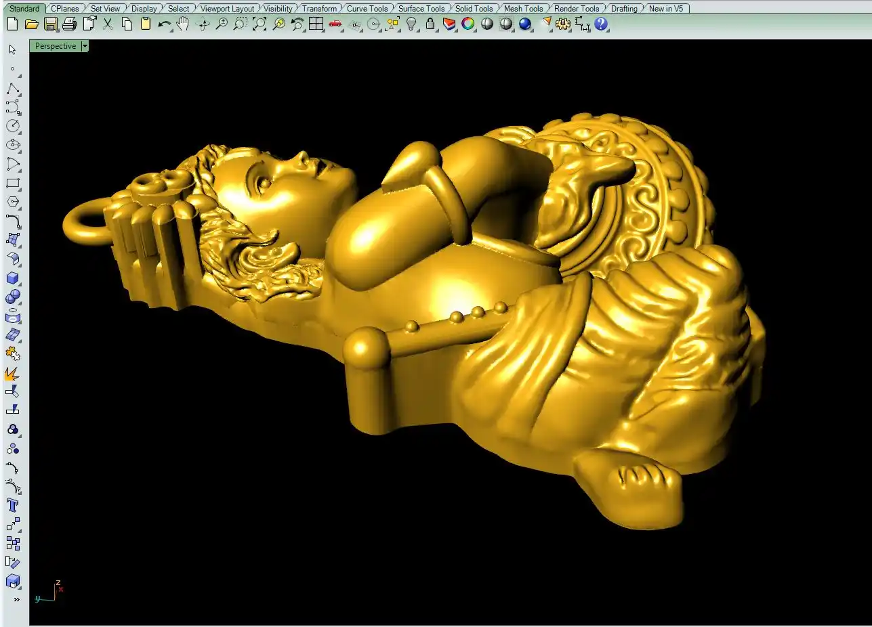The width and height of the screenshot is (872, 627).
Task: Click the Undo arrow icon
Action: coord(164,24)
